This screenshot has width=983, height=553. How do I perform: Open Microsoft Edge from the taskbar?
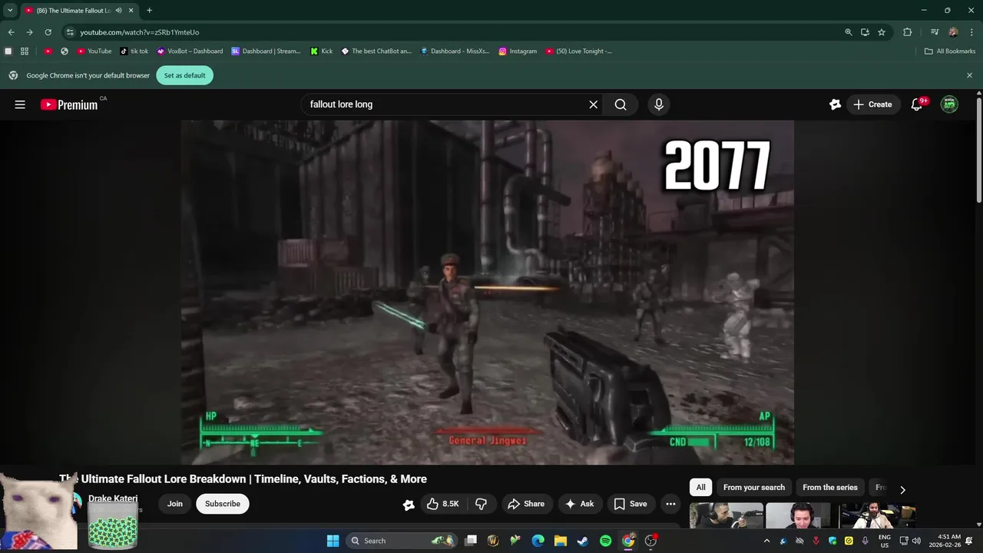point(538,541)
